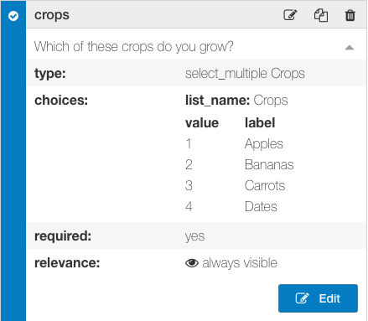Click the select_multiple Crops type value
This screenshot has height=321, width=368.
point(245,74)
